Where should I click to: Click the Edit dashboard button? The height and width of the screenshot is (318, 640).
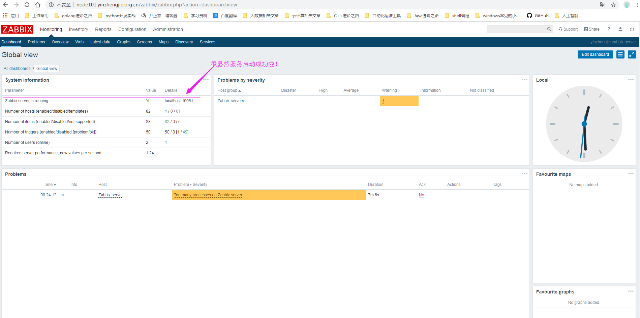[x=595, y=54]
